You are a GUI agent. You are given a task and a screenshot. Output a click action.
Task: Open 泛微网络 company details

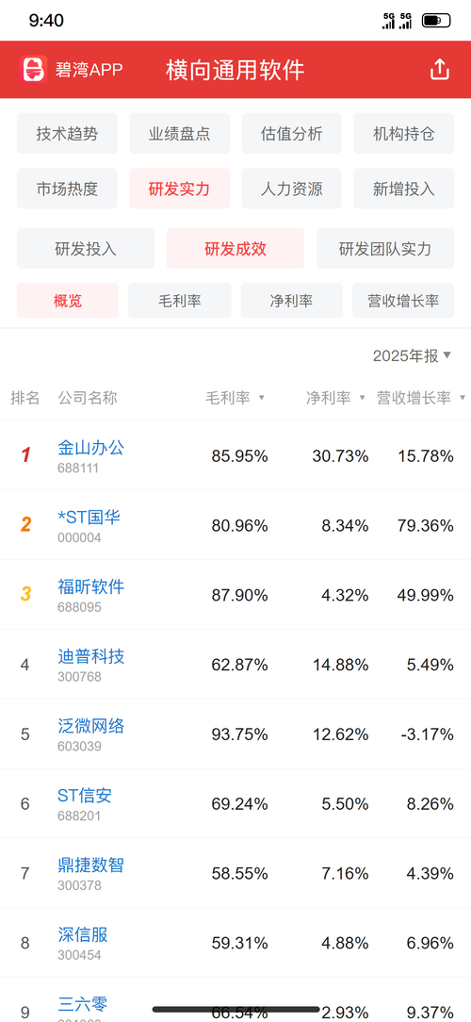tap(91, 726)
